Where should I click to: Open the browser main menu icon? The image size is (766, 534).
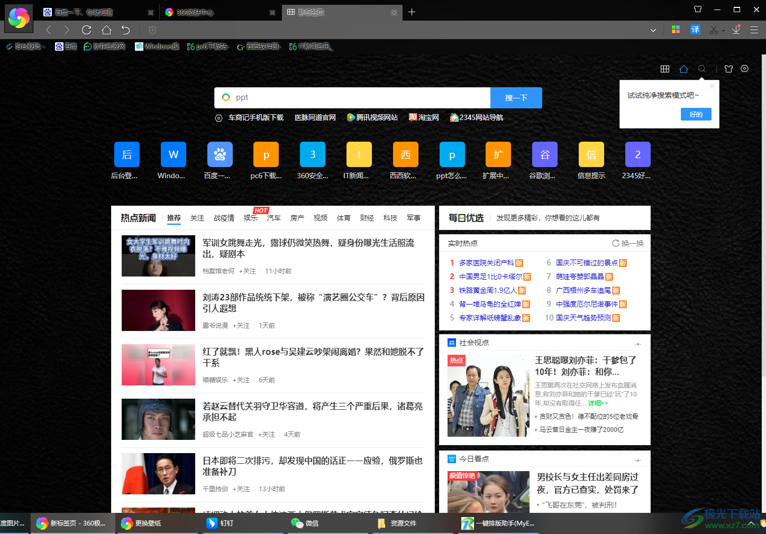pyautogui.click(x=754, y=30)
